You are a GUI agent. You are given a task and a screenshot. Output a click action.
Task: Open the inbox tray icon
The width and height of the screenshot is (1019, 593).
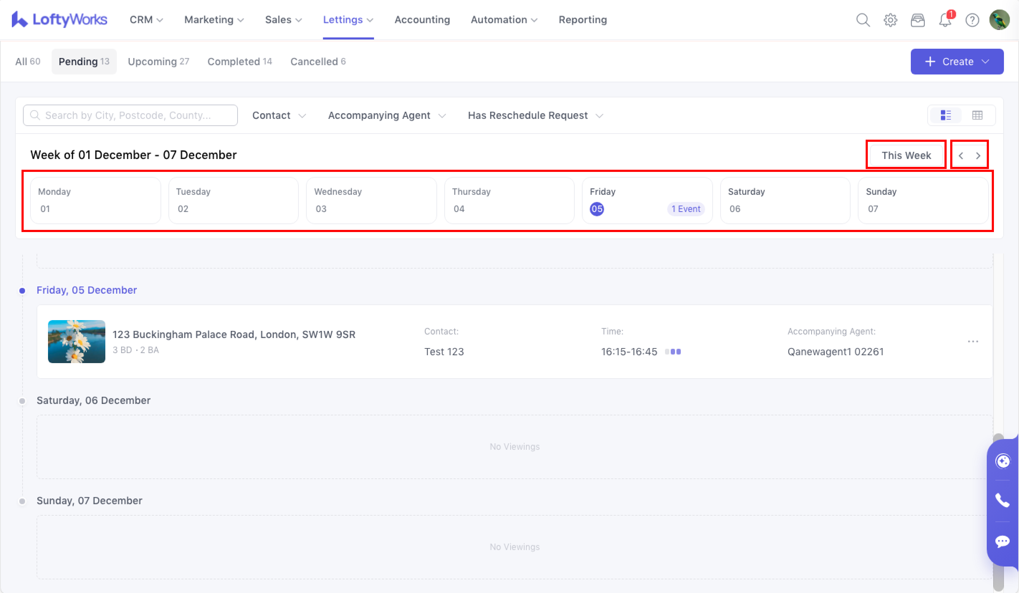pyautogui.click(x=918, y=20)
